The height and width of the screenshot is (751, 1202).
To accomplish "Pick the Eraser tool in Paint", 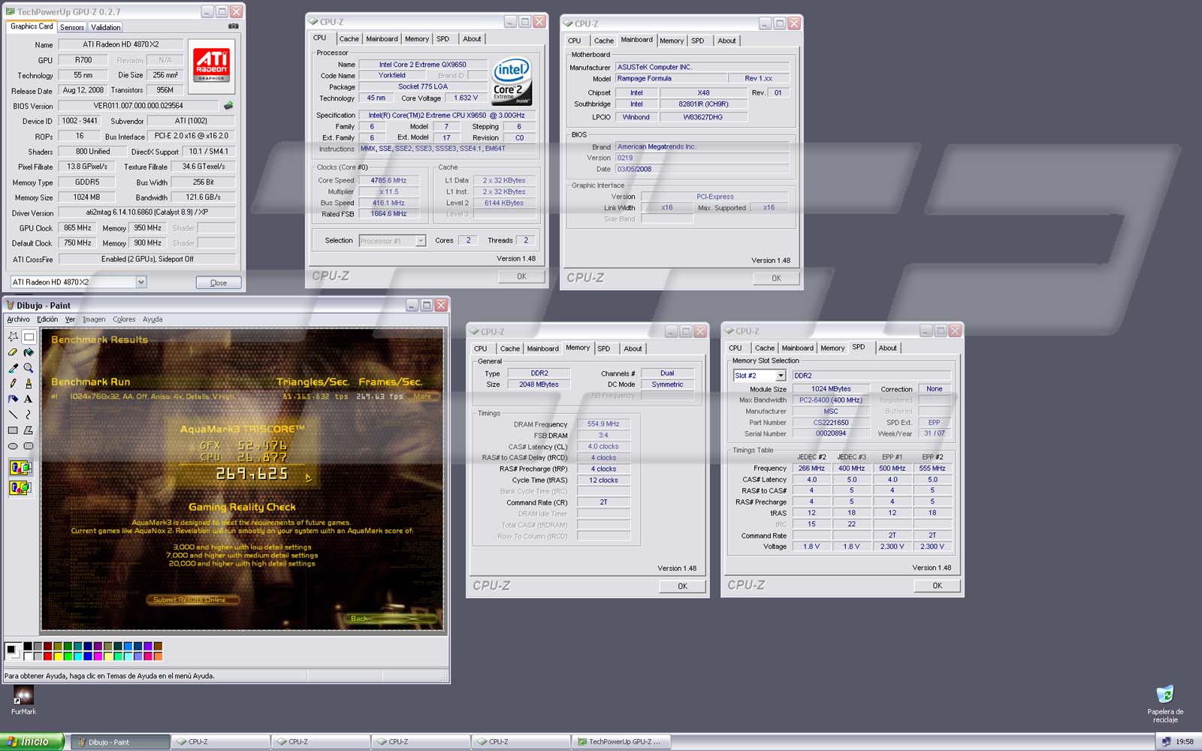I will point(13,352).
